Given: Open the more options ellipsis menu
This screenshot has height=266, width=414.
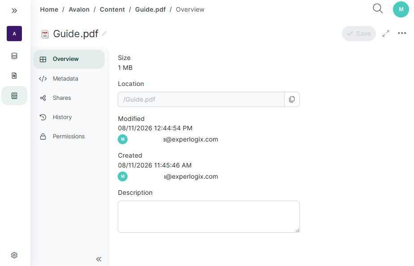Looking at the screenshot, I should pos(402,33).
